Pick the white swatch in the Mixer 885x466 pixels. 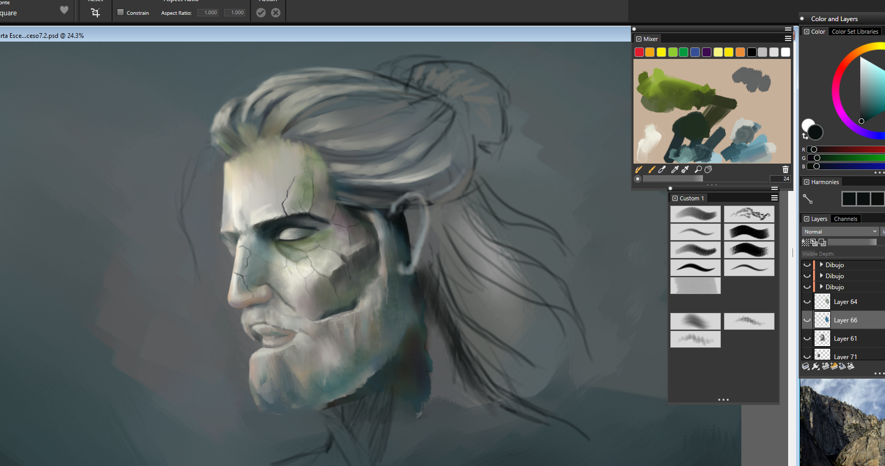[x=785, y=52]
